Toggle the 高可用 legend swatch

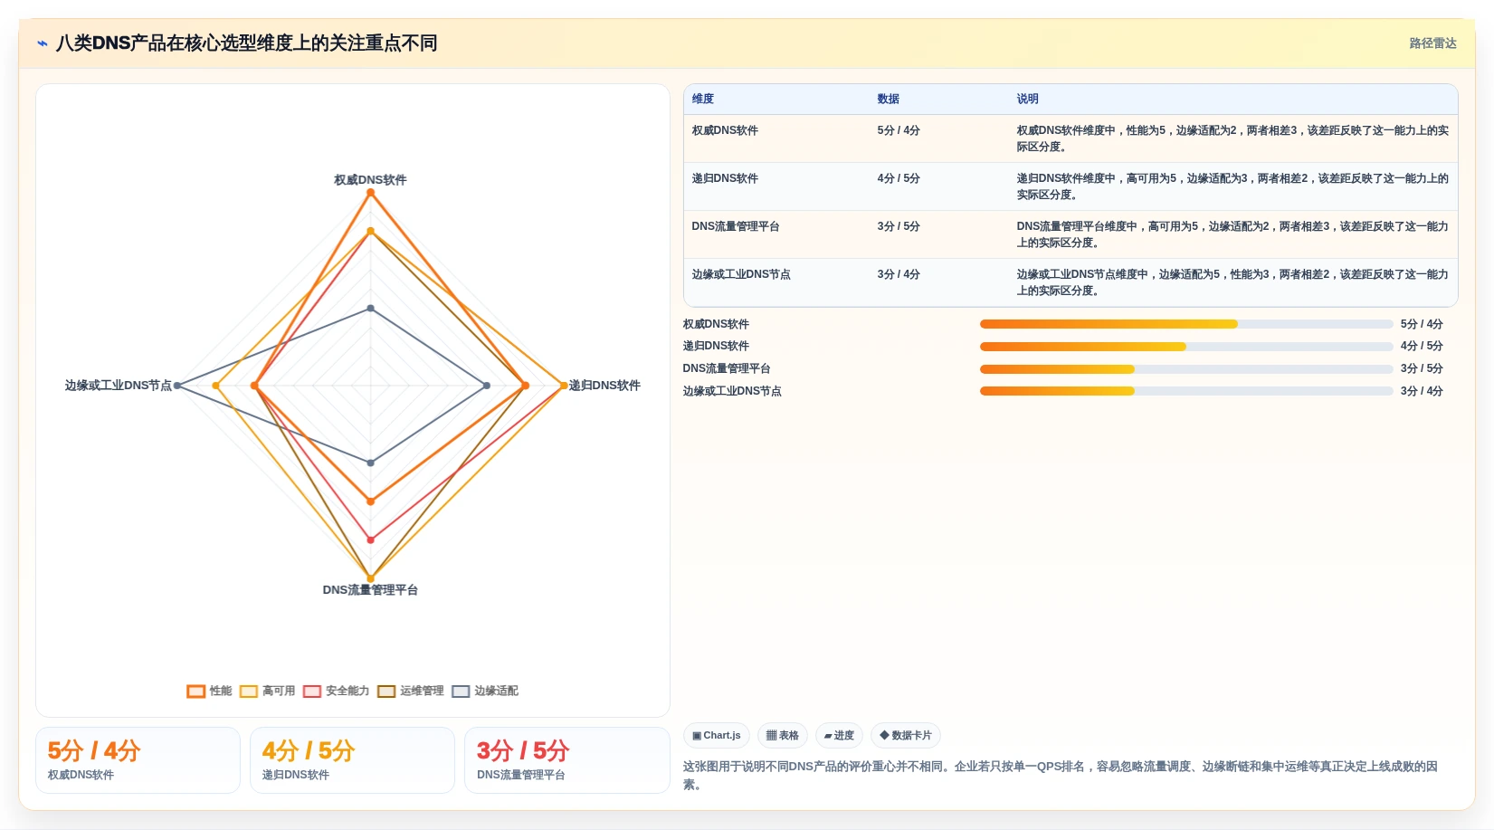tap(249, 692)
